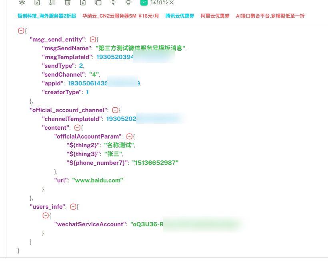Image resolution: width=328 pixels, height=261 pixels.
Task: Collapse the root JSON object
Action: [21, 31]
